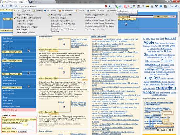Click the browser forward arrow
The height and width of the screenshot is (135, 180).
(x=7, y=6)
